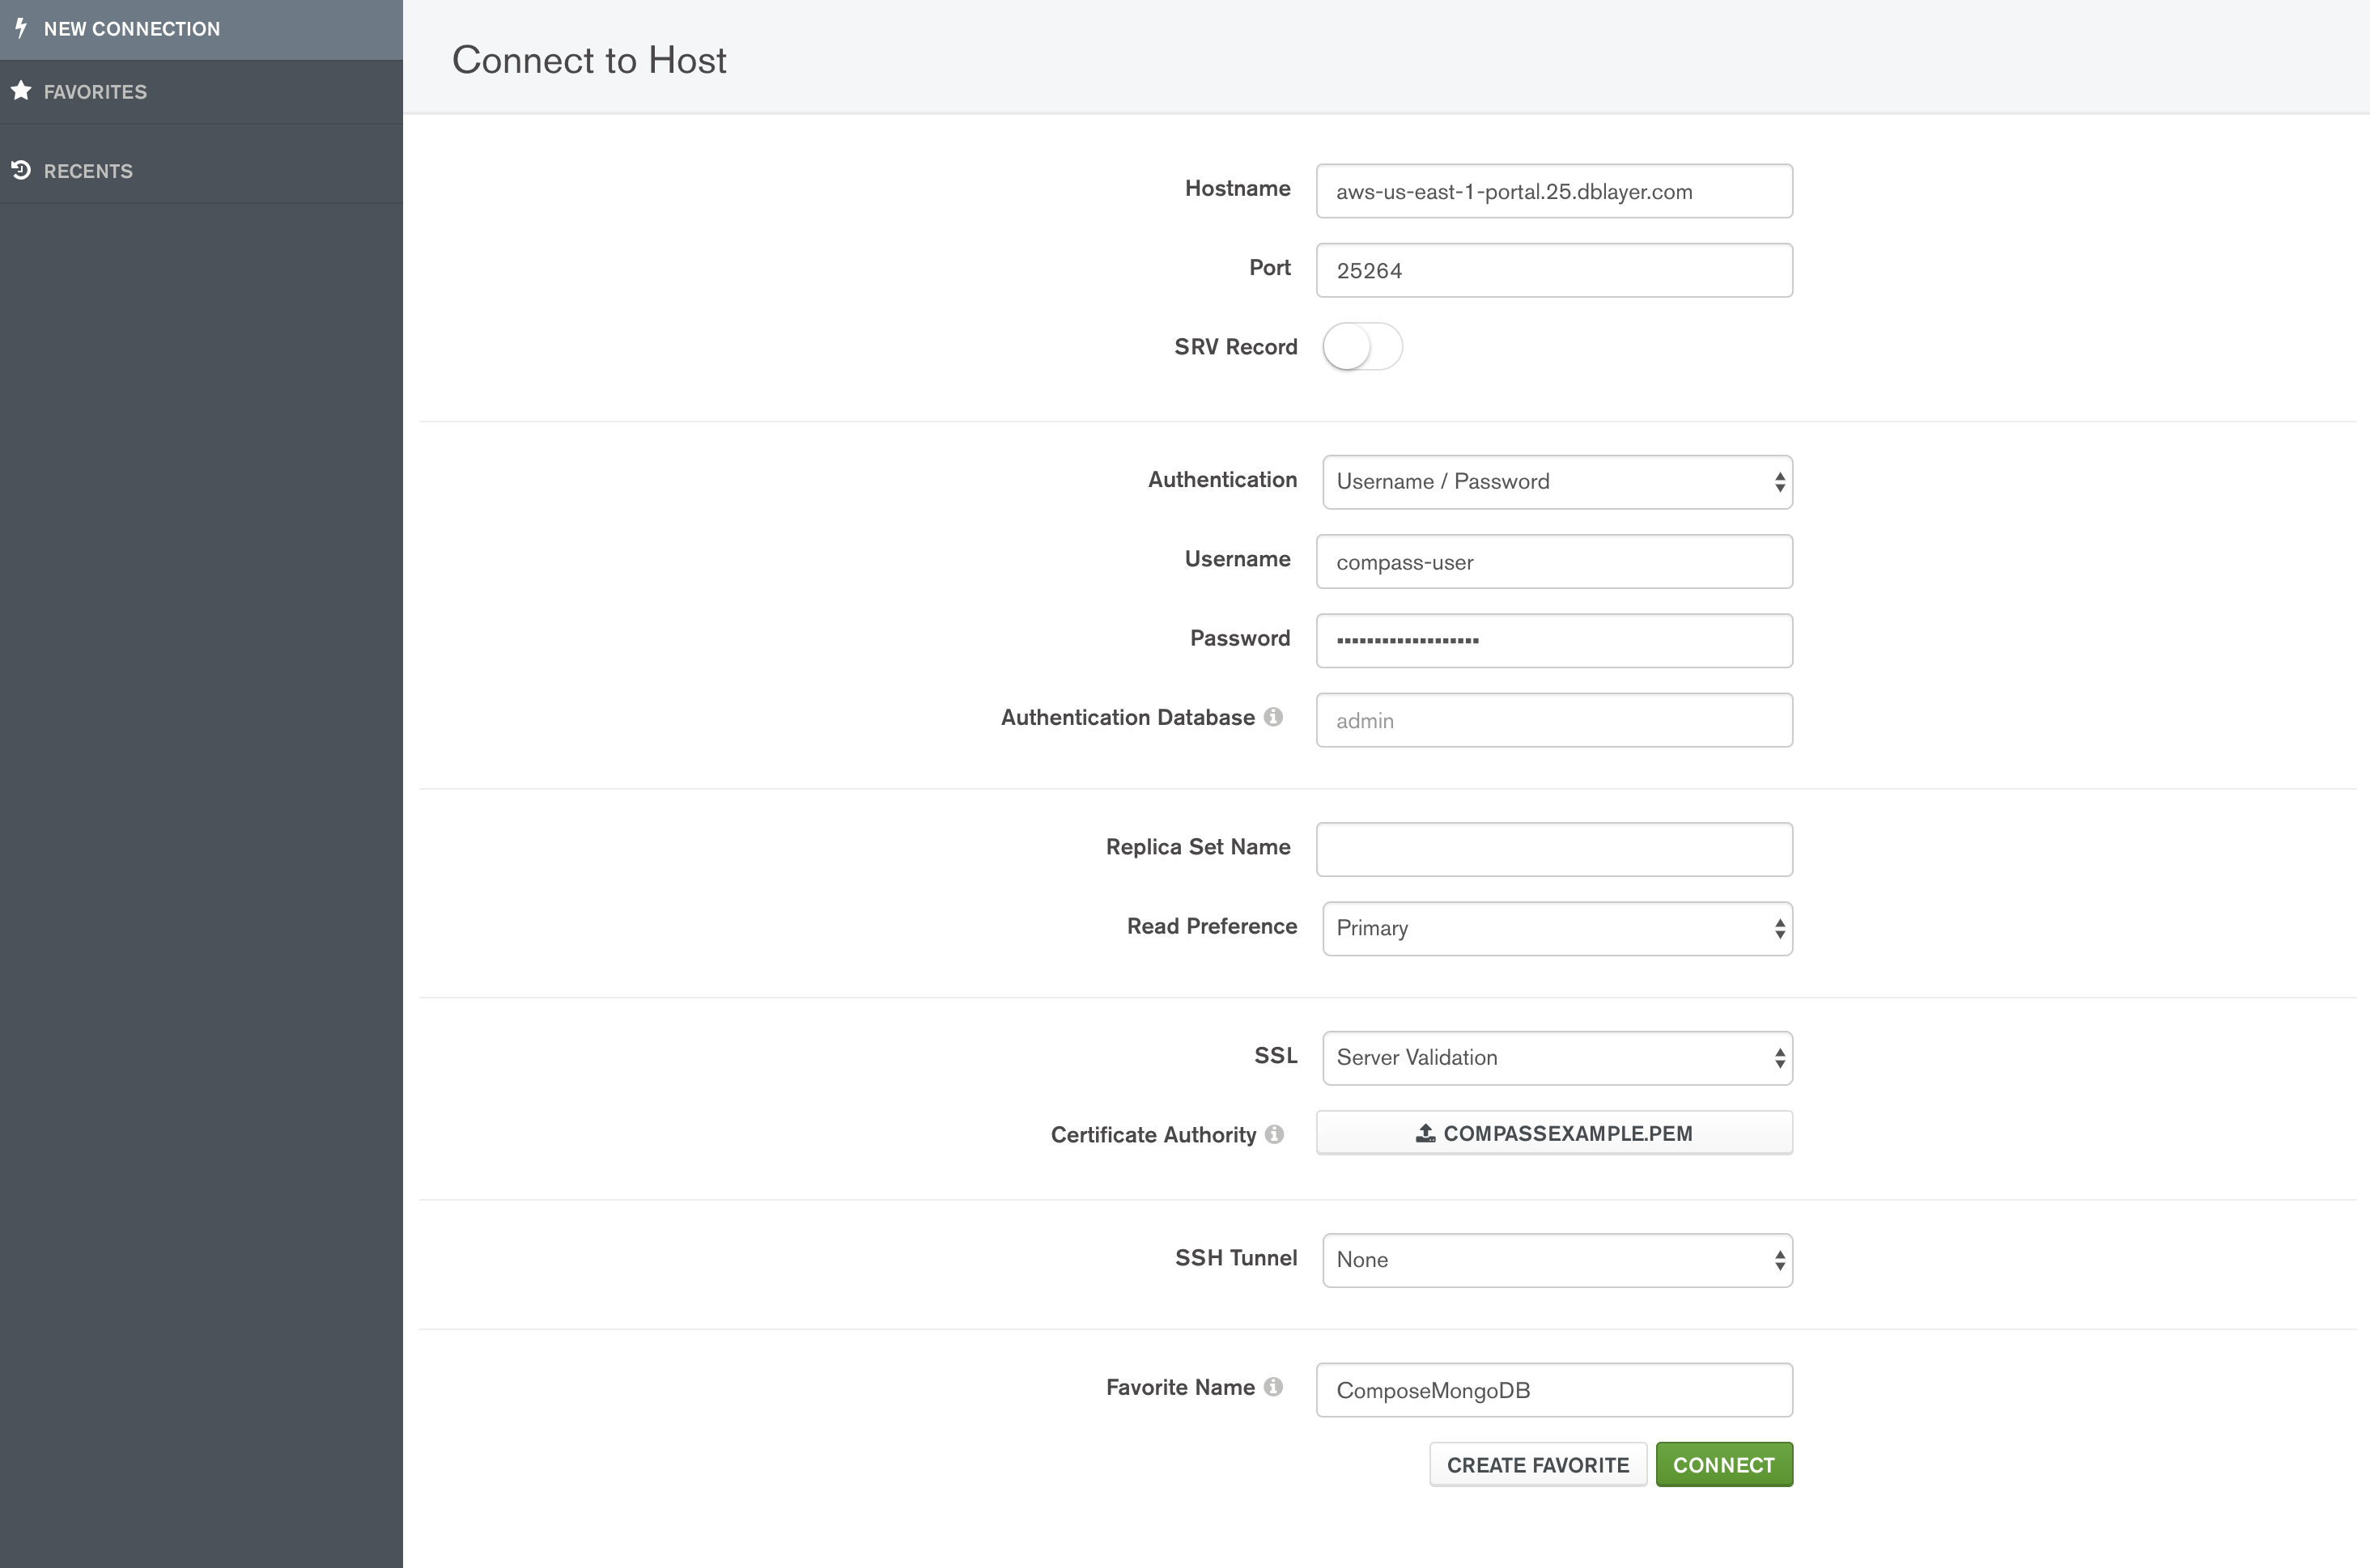Click the lightning bolt New Connection icon
This screenshot has width=2370, height=1568.
21,28
